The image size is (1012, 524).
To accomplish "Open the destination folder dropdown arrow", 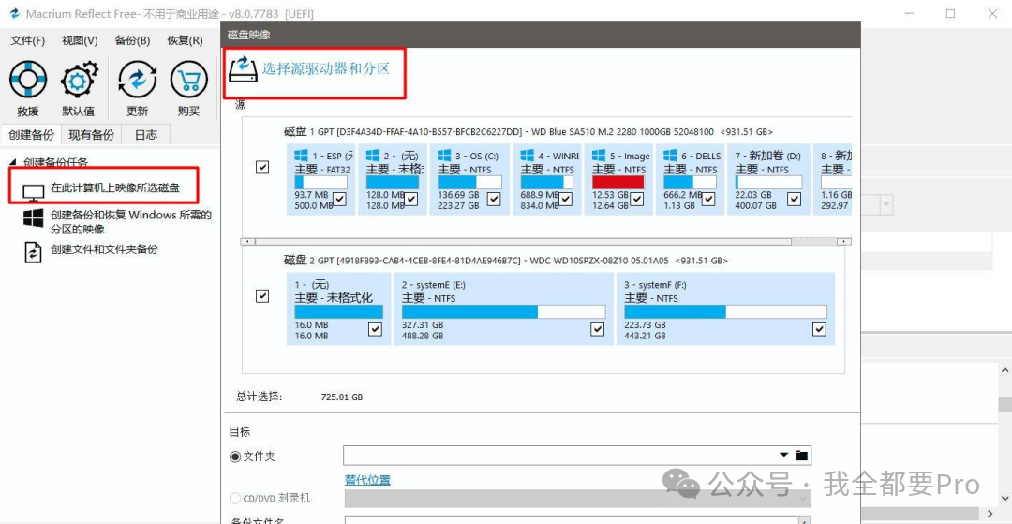I will click(x=784, y=456).
